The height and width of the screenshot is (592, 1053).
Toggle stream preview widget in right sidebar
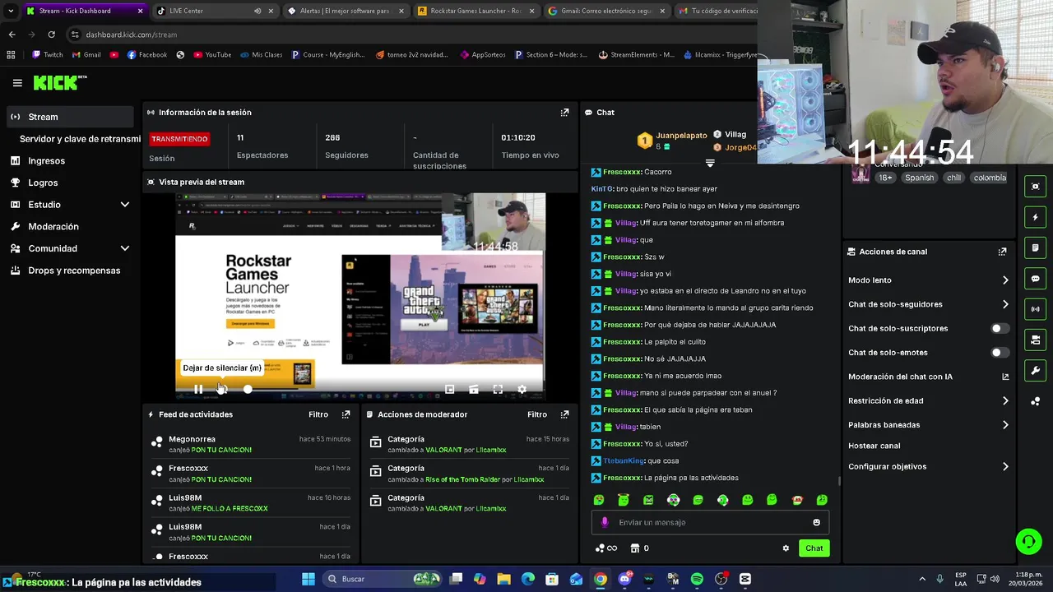pyautogui.click(x=1036, y=187)
